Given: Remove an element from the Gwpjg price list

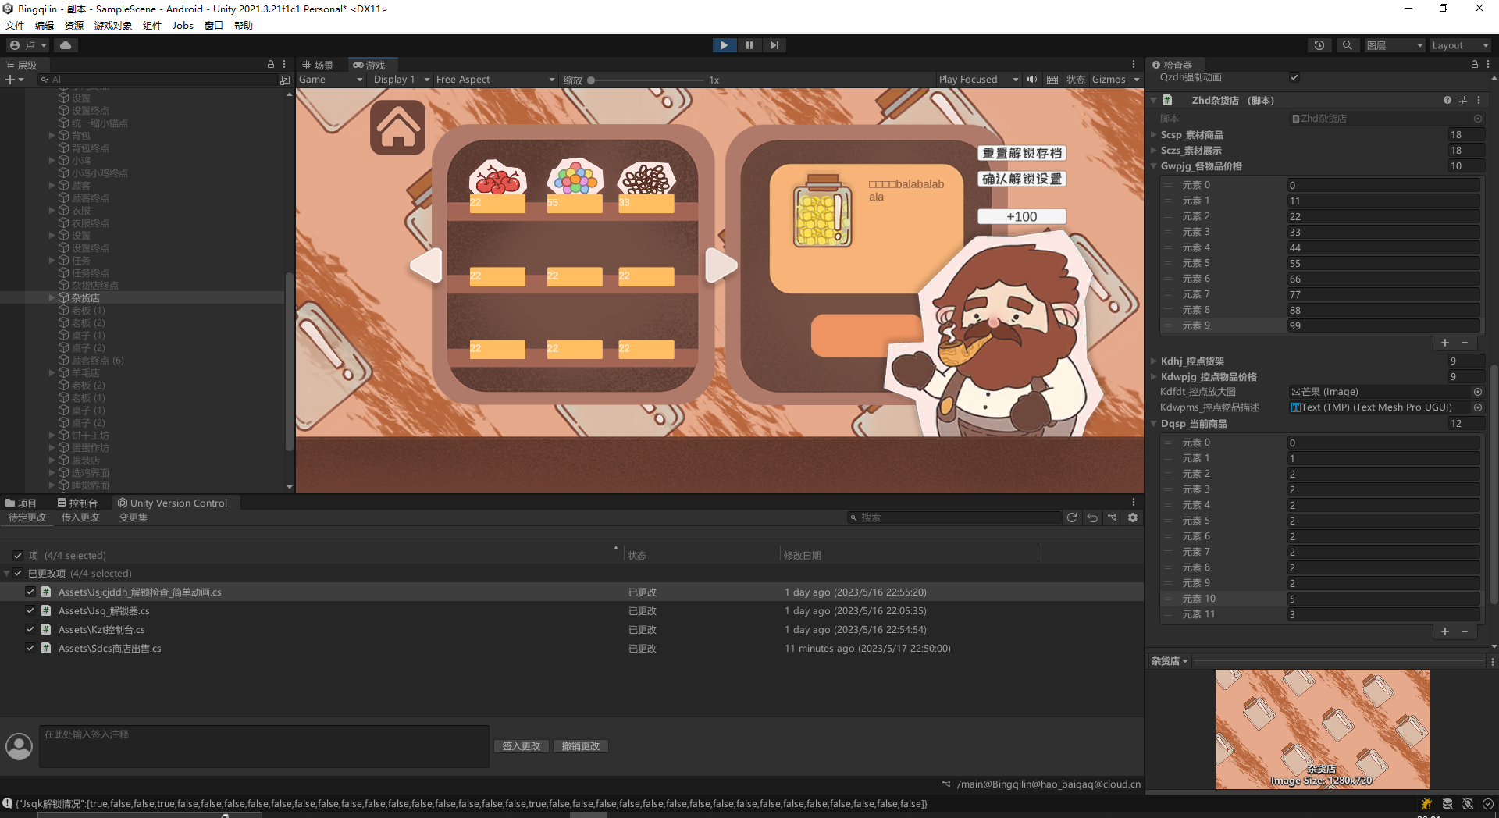Looking at the screenshot, I should tap(1465, 343).
